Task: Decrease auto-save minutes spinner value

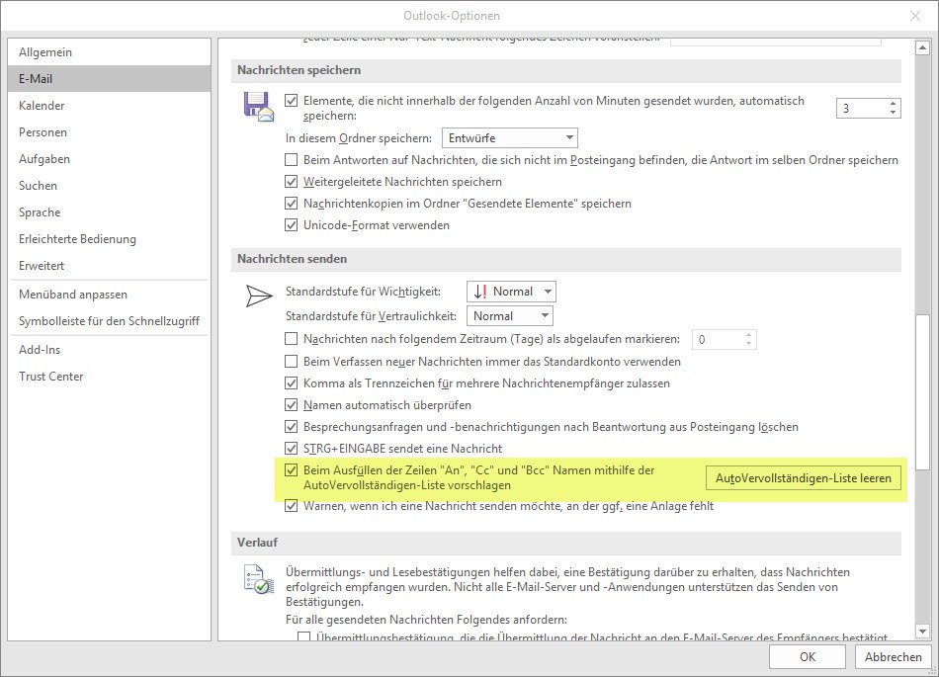Action: (x=893, y=113)
